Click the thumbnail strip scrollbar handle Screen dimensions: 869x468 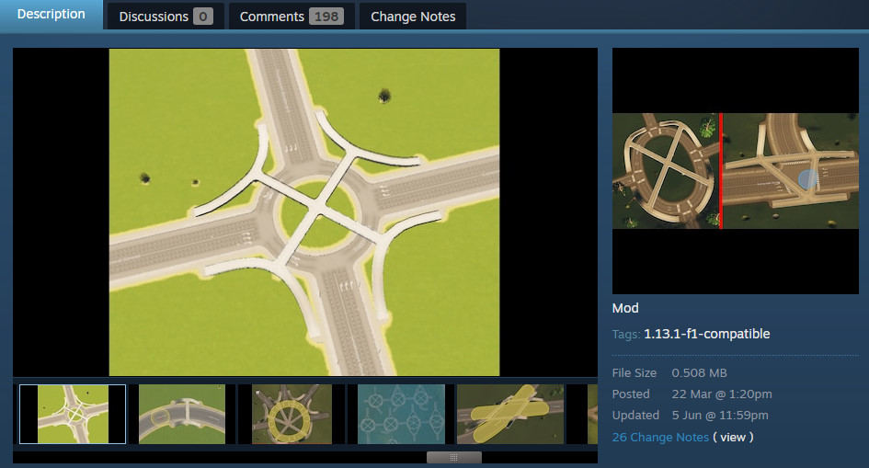pos(454,458)
